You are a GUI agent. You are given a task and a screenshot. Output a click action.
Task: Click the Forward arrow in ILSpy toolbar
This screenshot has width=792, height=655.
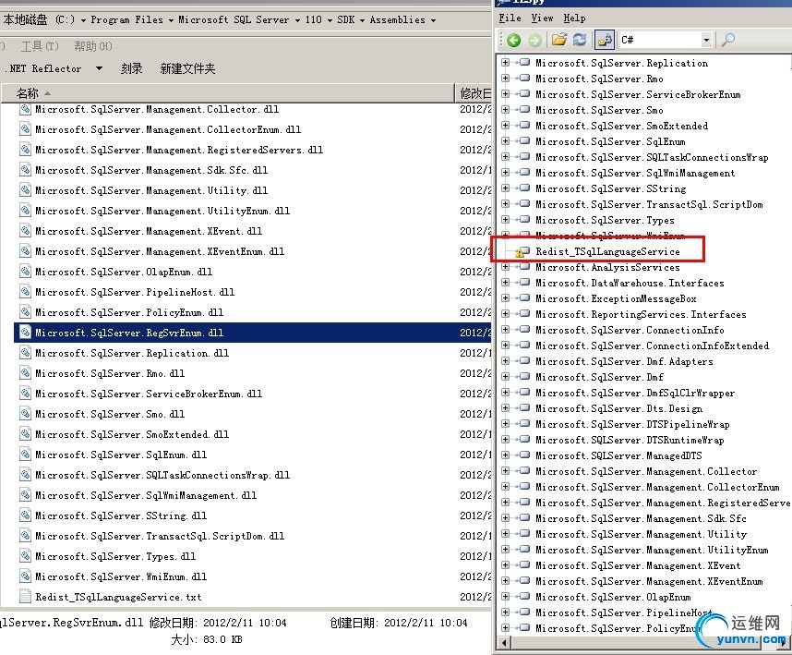click(x=534, y=40)
